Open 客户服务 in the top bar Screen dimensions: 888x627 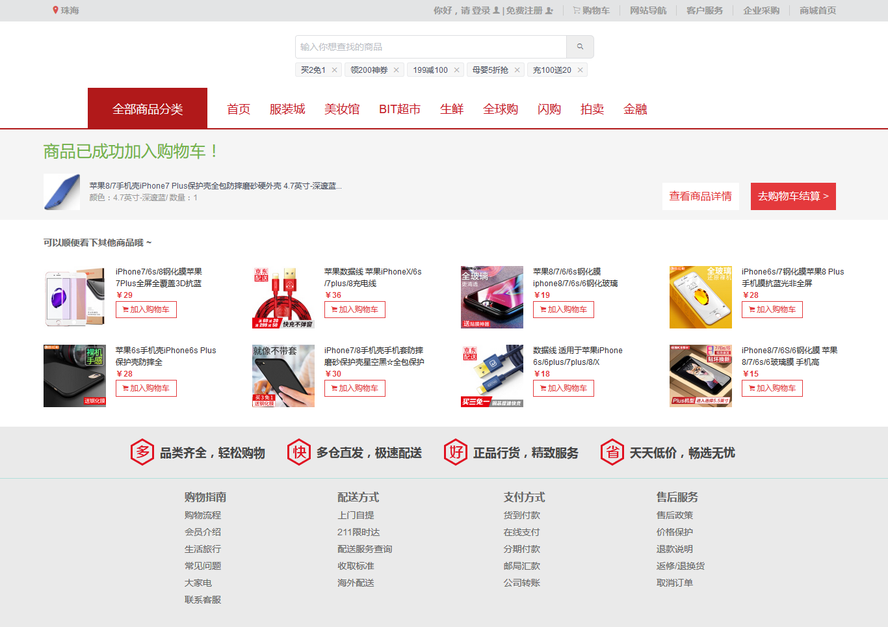click(705, 10)
